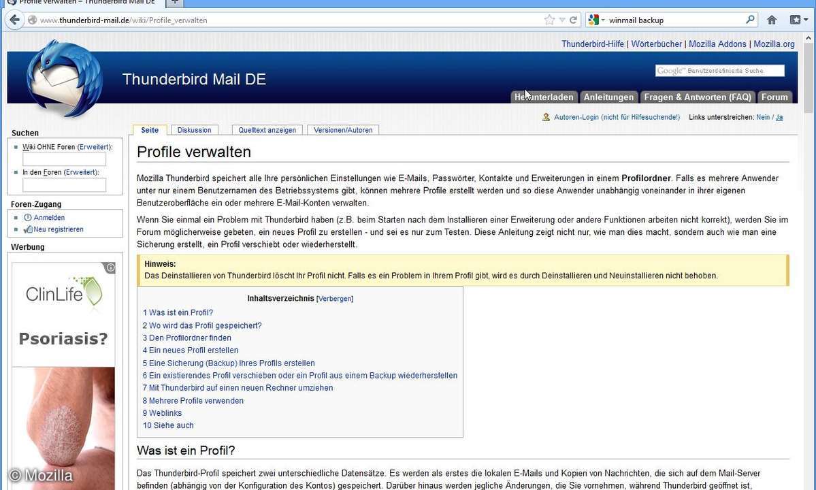This screenshot has width=816, height=490.
Task: Visit the Mozilla.org link
Action: point(774,44)
